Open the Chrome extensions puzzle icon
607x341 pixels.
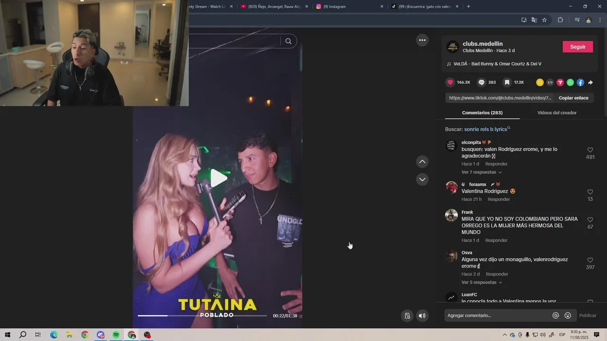coord(560,20)
